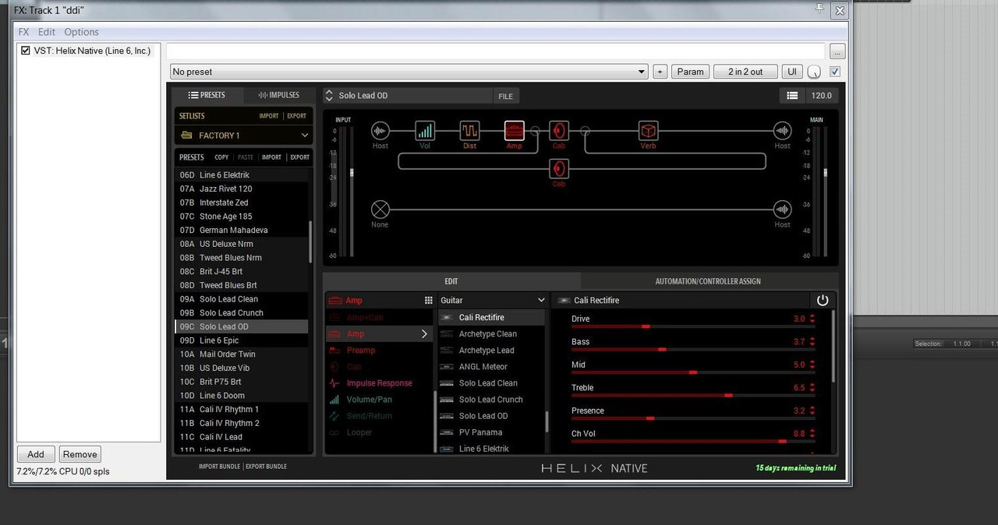Choose the Impulse Response category
998x525 pixels.
[379, 383]
